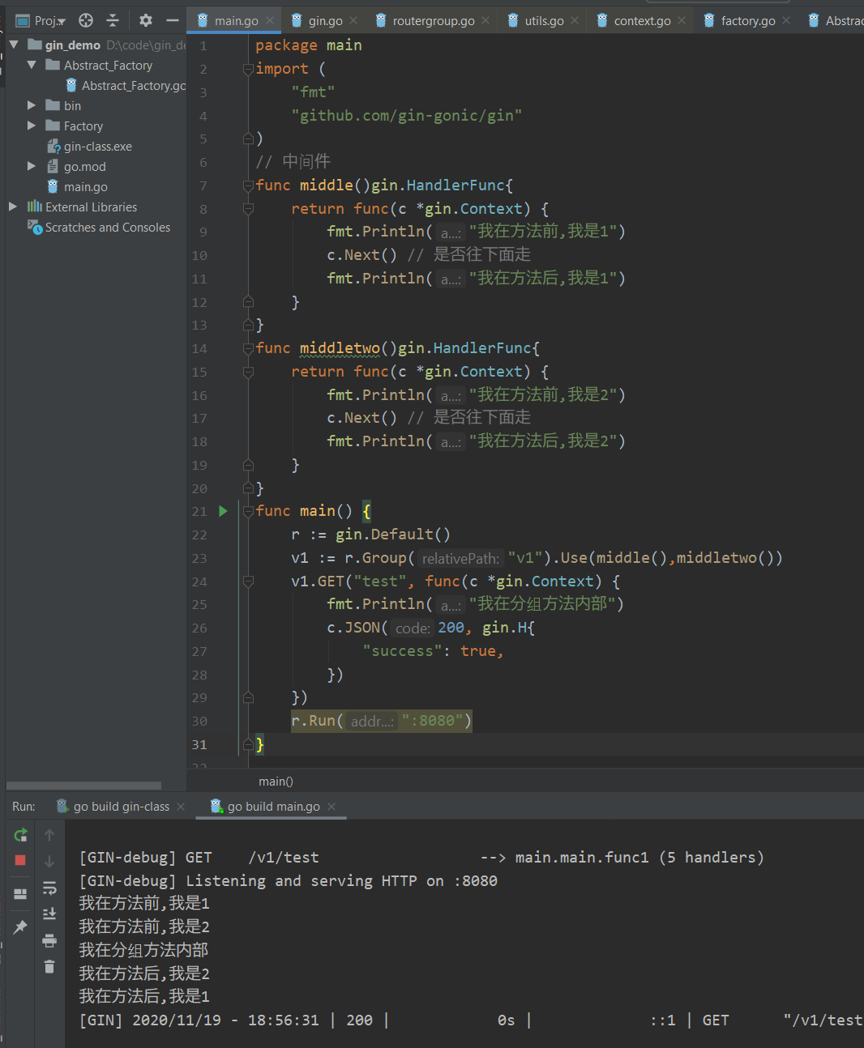Close the routergroup.go tab
The width and height of the screenshot is (864, 1048).
[485, 21]
